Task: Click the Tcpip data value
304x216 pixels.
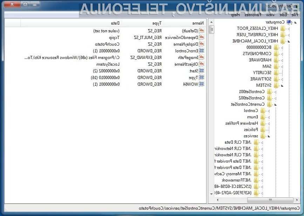Action: (114, 38)
